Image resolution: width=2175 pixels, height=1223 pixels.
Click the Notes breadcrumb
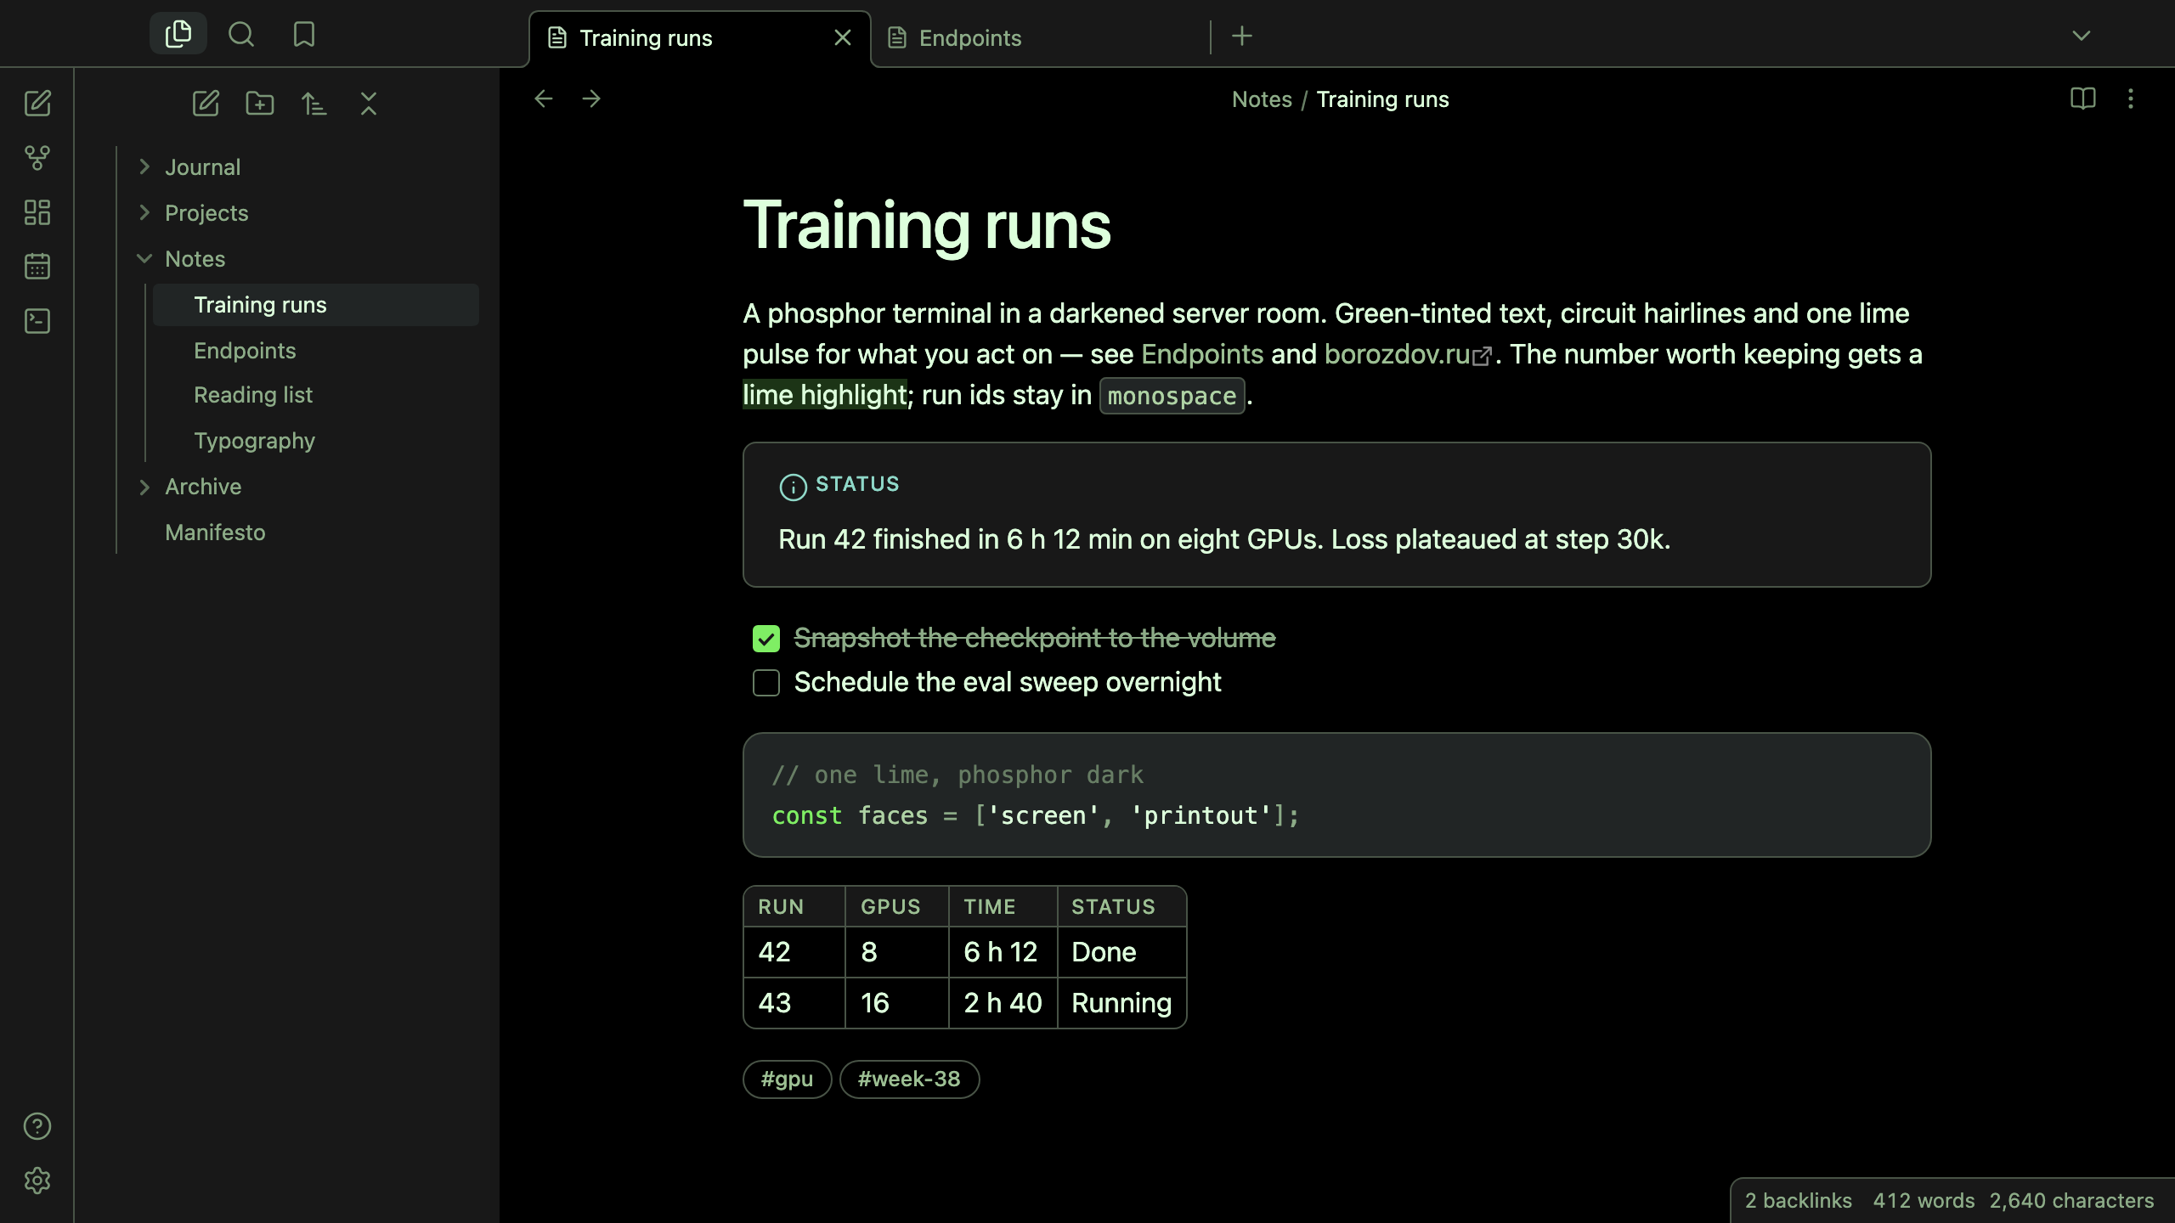coord(1262,99)
